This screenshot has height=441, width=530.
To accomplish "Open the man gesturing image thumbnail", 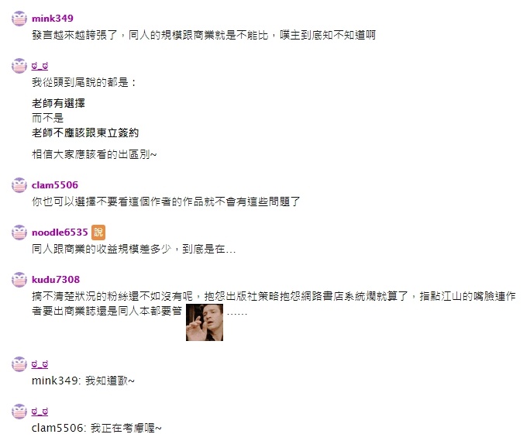I will [205, 322].
